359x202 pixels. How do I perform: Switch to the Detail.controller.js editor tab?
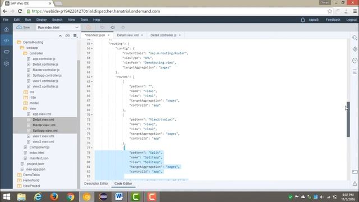163,35
